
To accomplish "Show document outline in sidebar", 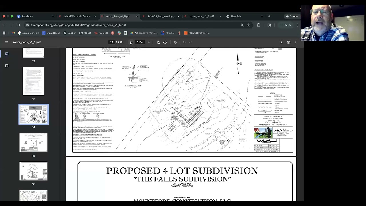I will [x=7, y=66].
